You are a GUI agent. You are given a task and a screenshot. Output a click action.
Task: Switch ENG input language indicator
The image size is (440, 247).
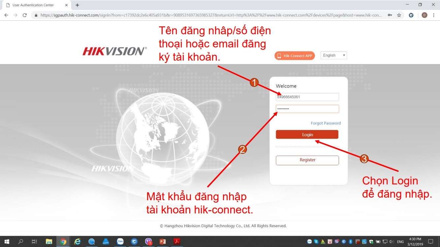pyautogui.click(x=400, y=242)
